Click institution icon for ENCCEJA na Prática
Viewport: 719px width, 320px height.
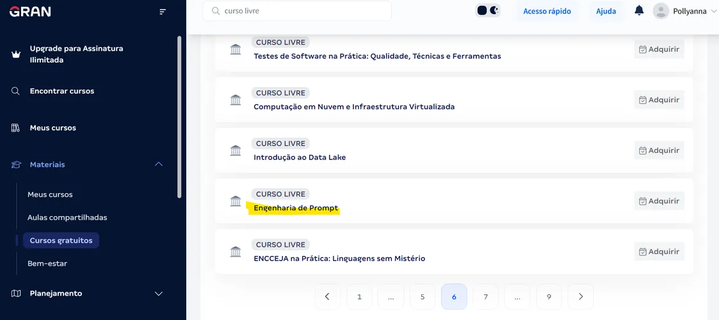click(236, 252)
